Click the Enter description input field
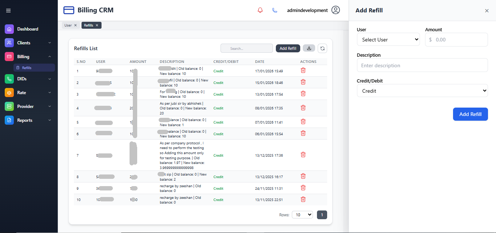 point(422,65)
